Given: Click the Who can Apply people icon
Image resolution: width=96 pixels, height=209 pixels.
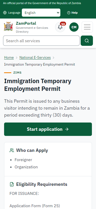Looking at the screenshot, I should point(12,150).
